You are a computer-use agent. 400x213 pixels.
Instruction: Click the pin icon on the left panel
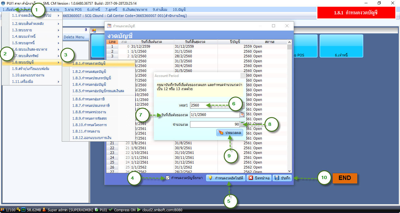pyautogui.click(x=86, y=30)
